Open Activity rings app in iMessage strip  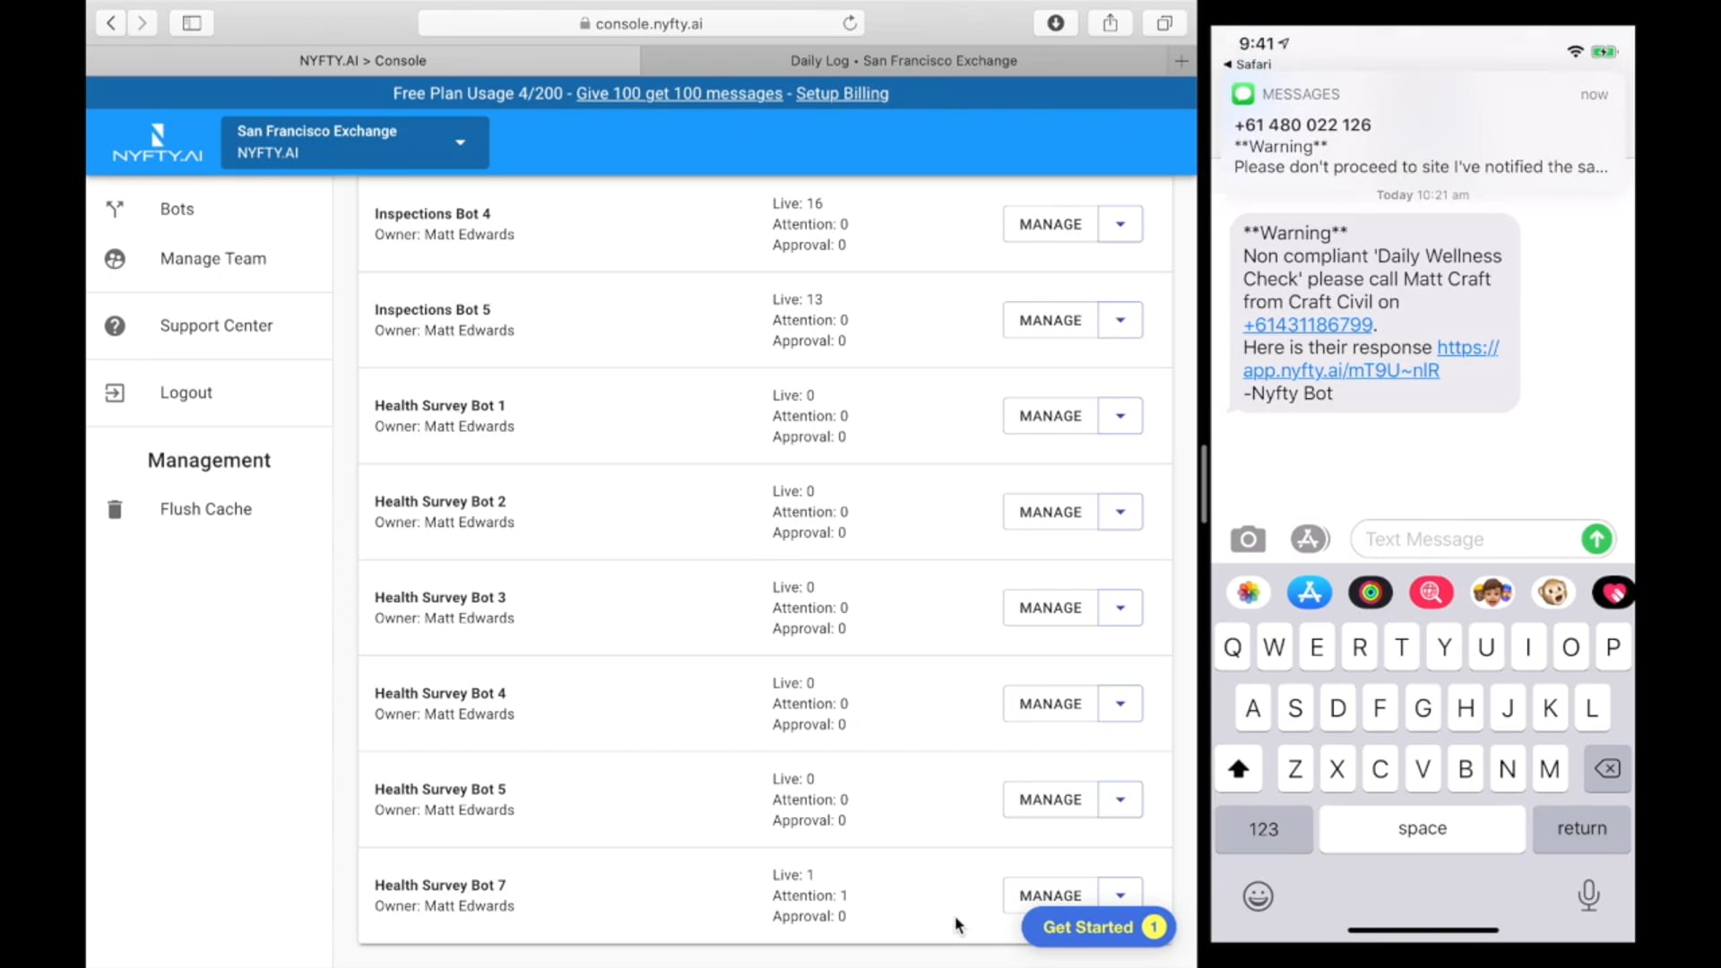[x=1371, y=592]
